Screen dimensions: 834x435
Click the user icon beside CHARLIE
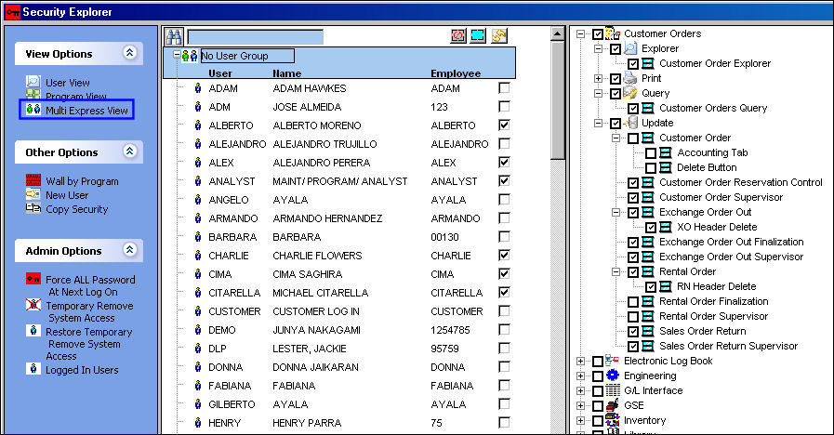(x=198, y=256)
